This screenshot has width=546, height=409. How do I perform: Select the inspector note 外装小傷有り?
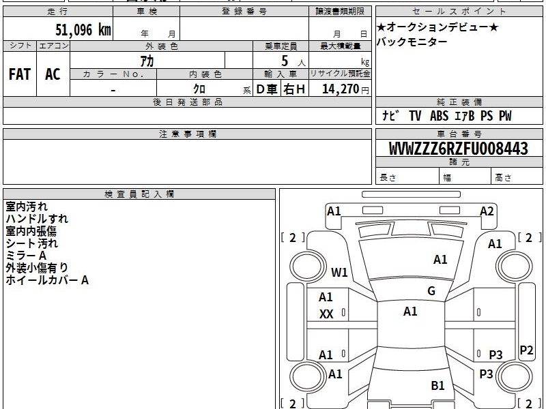point(37,268)
